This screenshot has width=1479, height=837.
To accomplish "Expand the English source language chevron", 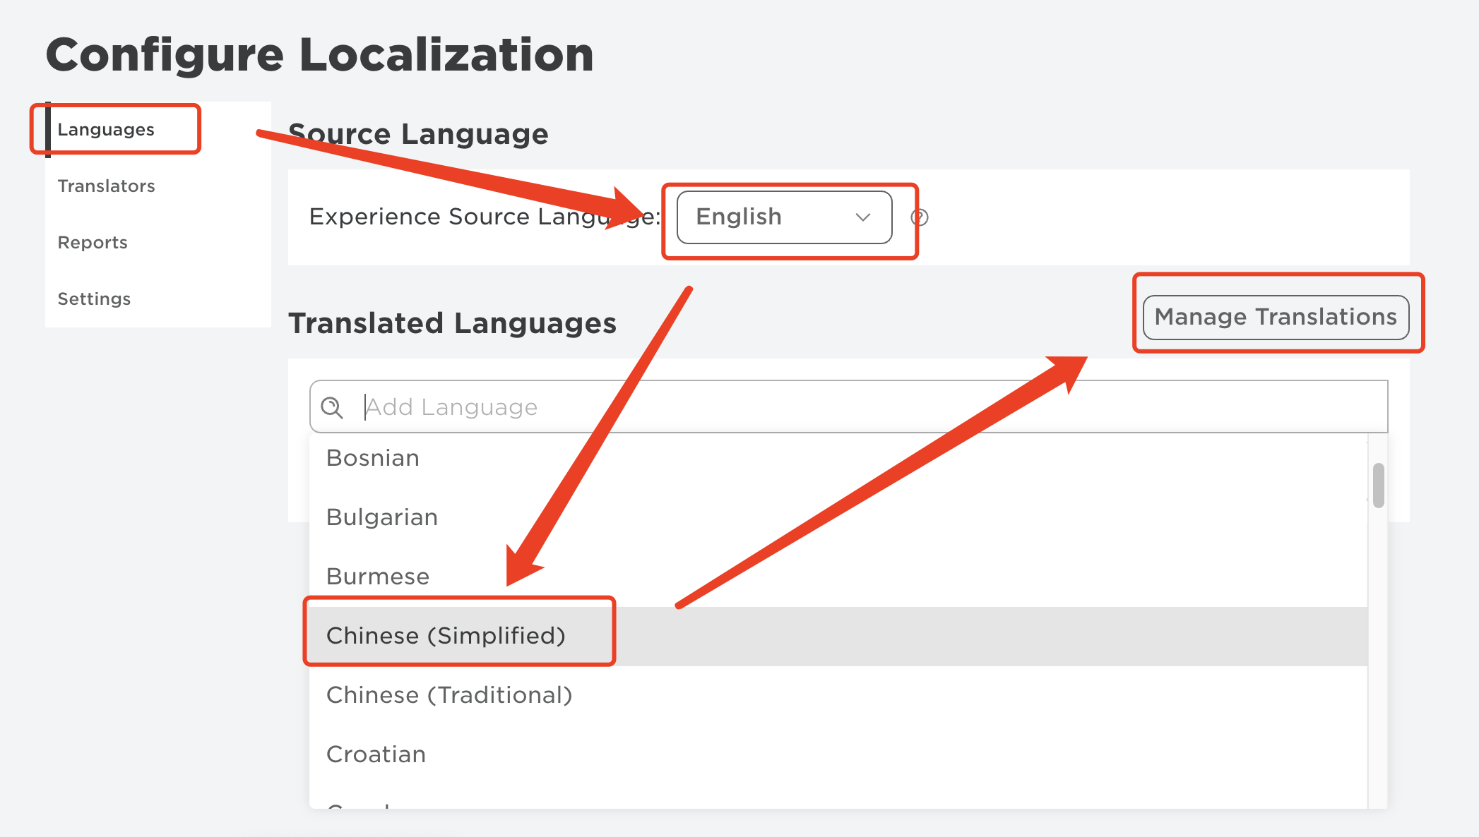I will click(x=862, y=217).
